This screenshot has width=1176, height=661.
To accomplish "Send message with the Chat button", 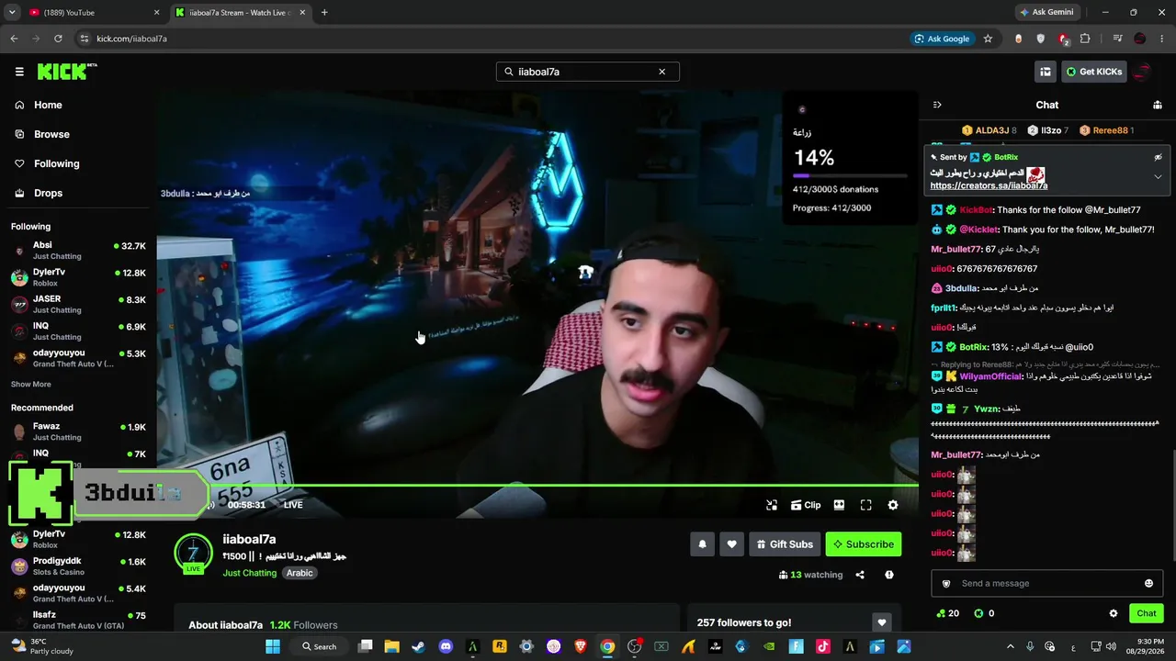I will coord(1147,613).
